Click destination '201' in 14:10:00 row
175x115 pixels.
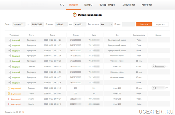[94, 94]
